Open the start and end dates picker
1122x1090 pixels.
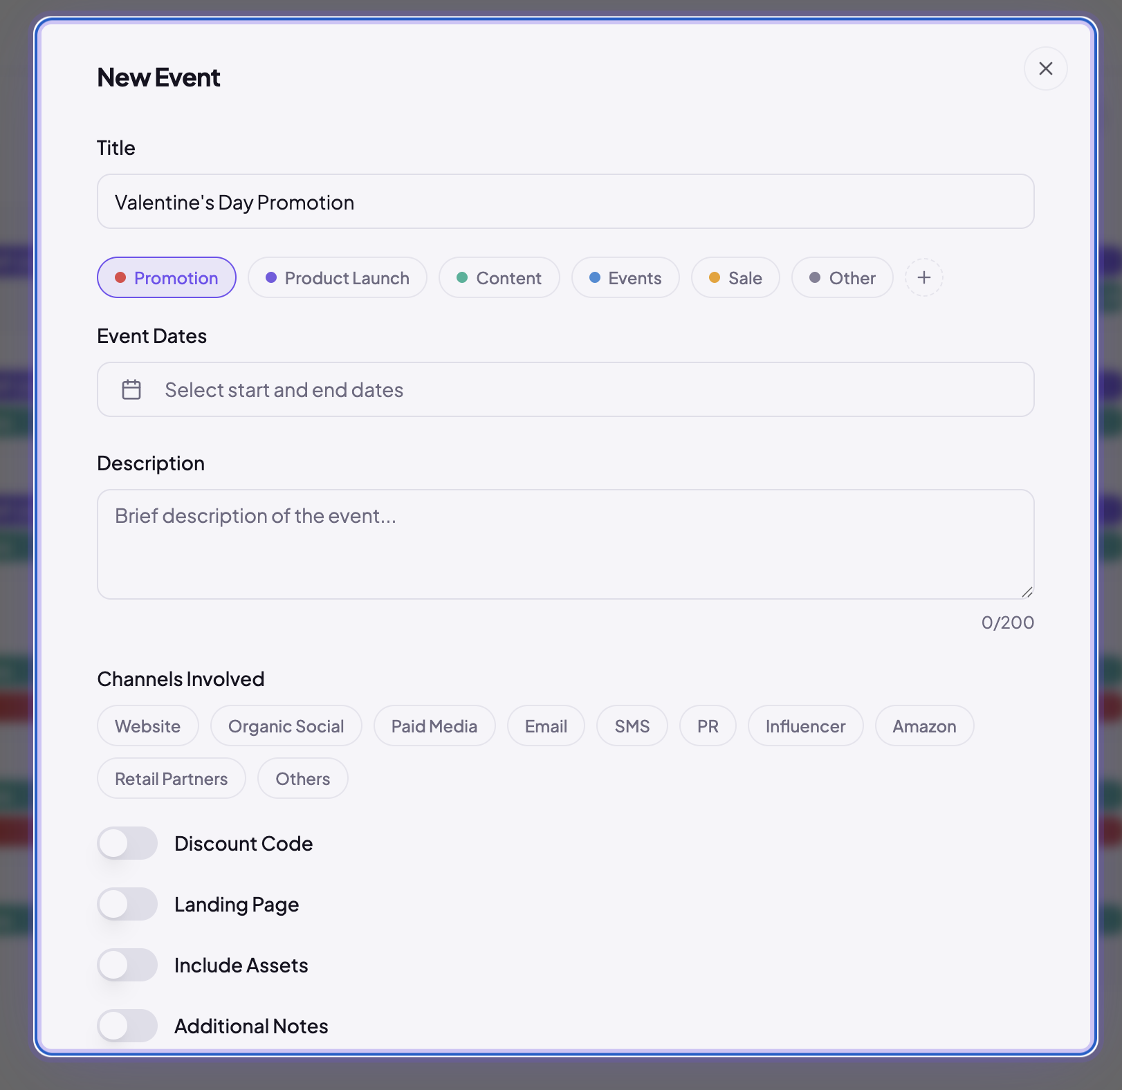pyautogui.click(x=565, y=389)
